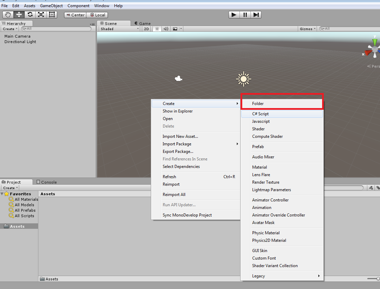Screen dimensions: 380x289
Task: Select the Assets folder in project tree
Action: click(19, 226)
